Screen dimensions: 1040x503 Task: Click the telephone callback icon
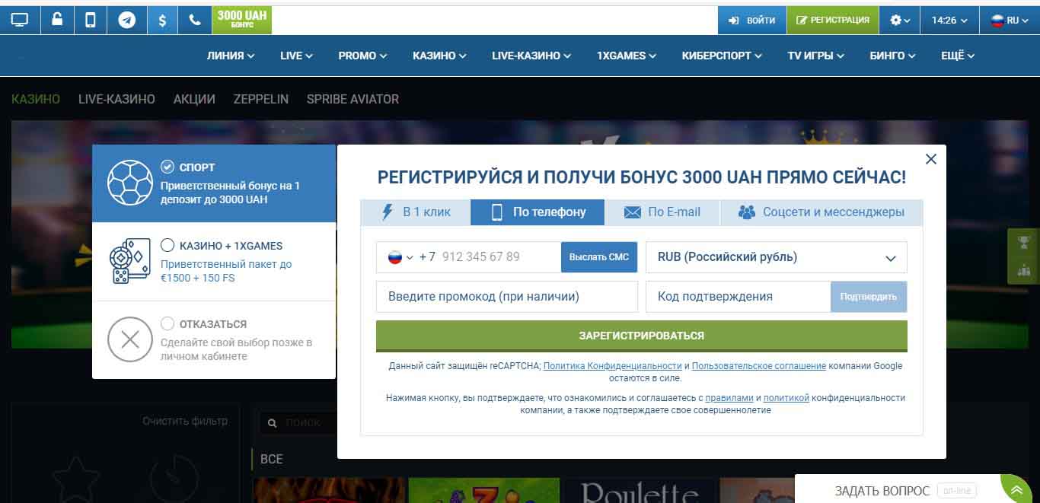(195, 21)
